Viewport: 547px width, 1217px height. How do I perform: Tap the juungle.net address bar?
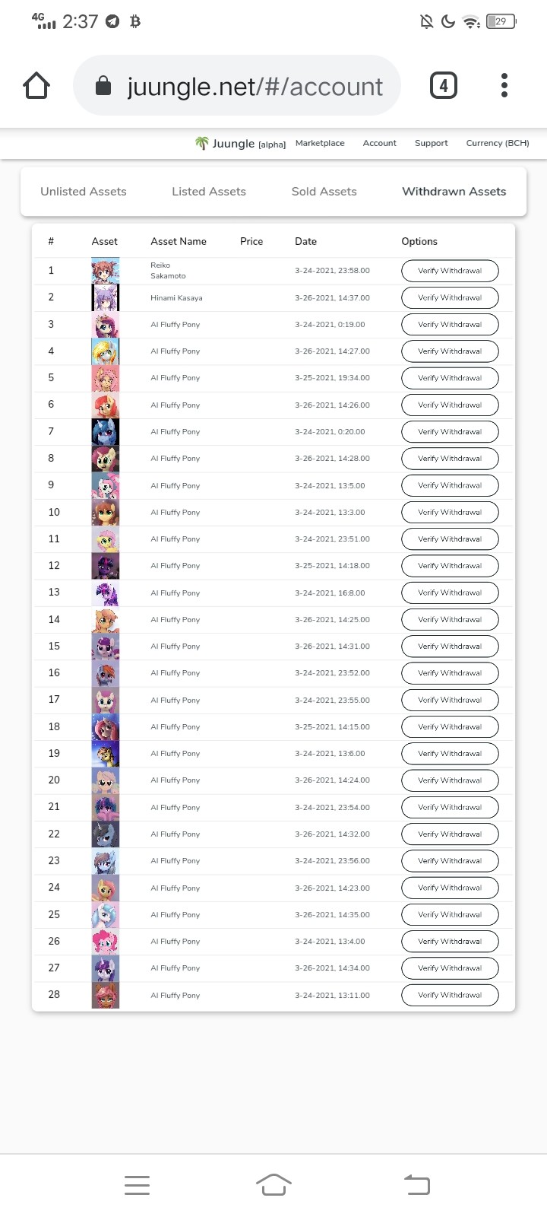point(237,86)
